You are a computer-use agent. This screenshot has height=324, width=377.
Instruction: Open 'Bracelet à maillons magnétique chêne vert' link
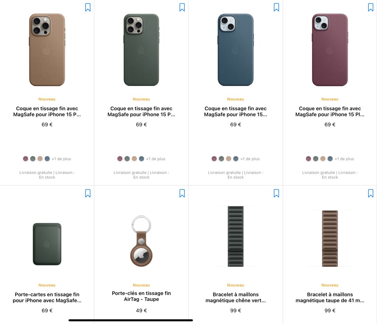coord(236,297)
